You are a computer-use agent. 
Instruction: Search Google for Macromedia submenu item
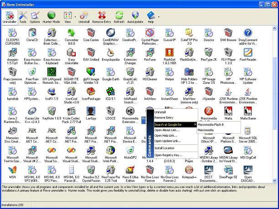(219, 130)
